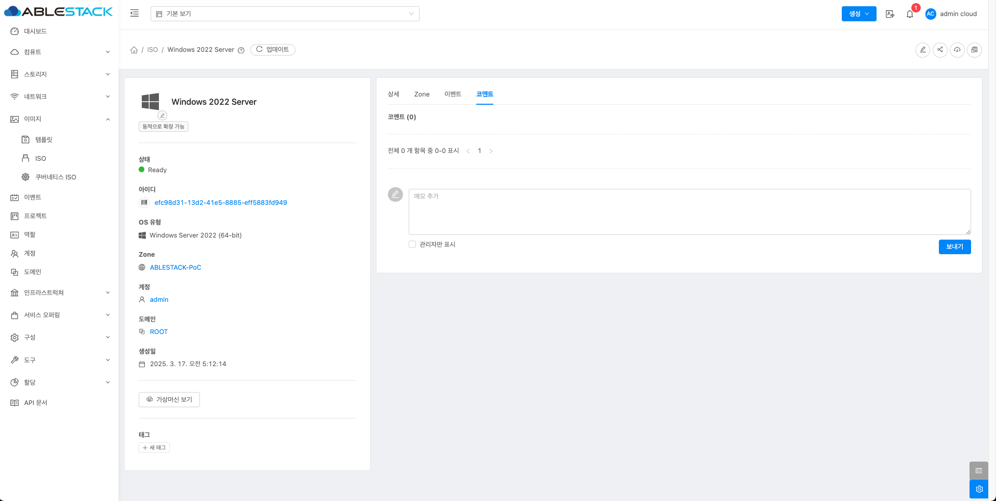Click the Ready status text
This screenshot has height=501, width=996.
coord(157,170)
